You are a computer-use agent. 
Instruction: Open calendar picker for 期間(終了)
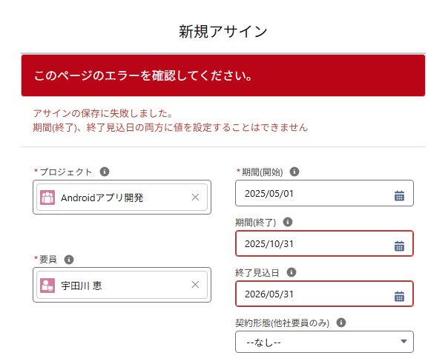399,246
